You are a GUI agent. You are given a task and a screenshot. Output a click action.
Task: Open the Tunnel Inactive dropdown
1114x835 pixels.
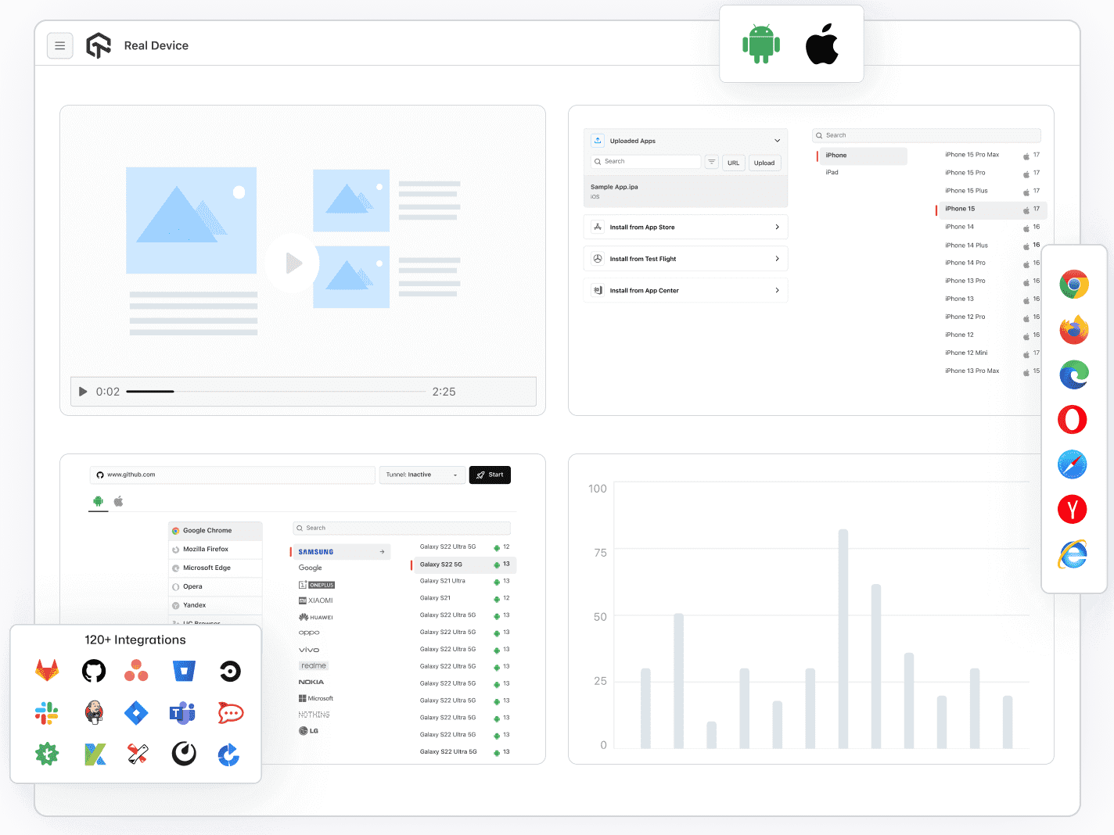click(x=422, y=475)
